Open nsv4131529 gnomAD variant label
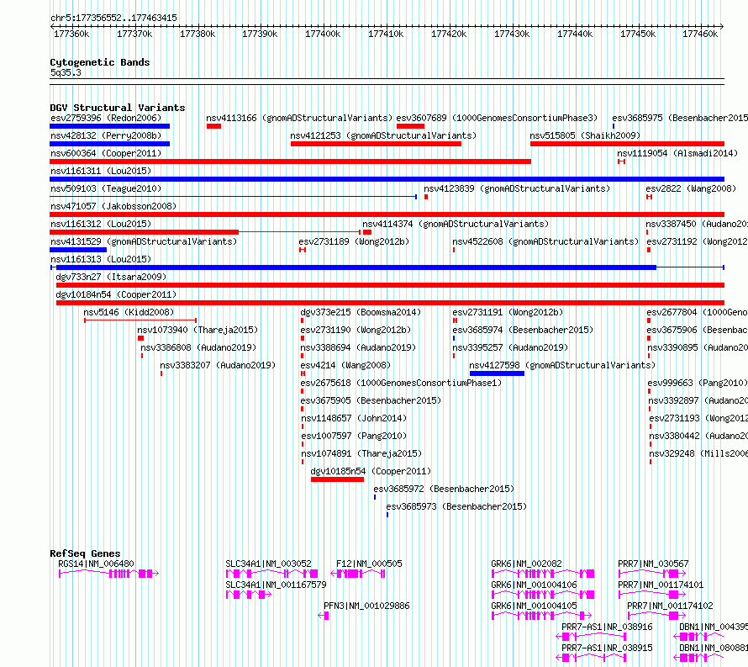748x667 pixels. [144, 241]
